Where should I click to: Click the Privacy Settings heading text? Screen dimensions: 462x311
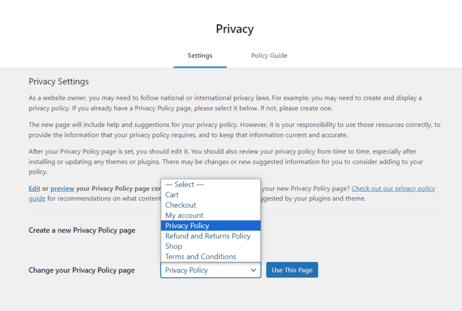59,82
